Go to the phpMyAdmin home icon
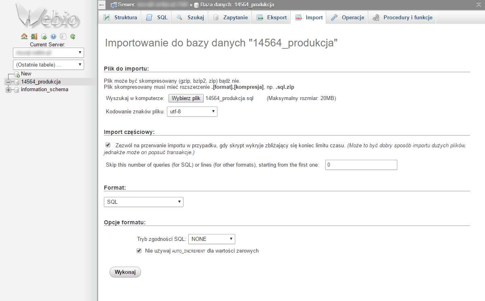Image resolution: width=485 pixels, height=301 pixels. pos(24,36)
